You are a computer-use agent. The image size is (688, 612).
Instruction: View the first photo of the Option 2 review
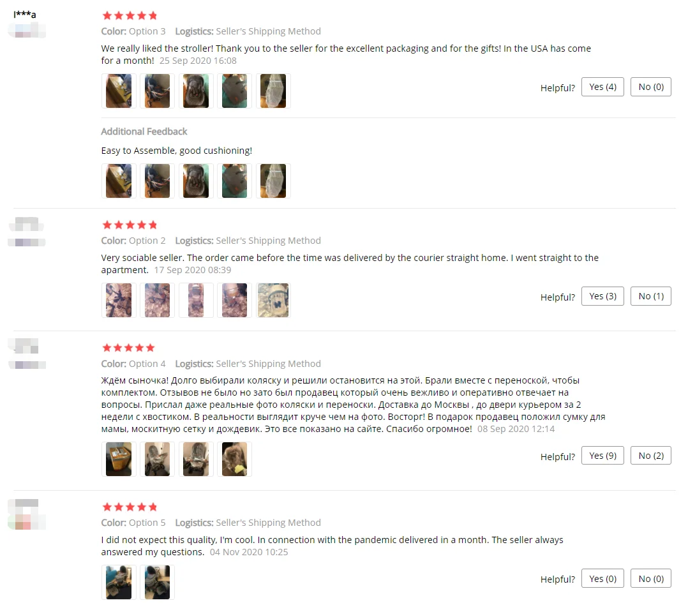(x=119, y=300)
